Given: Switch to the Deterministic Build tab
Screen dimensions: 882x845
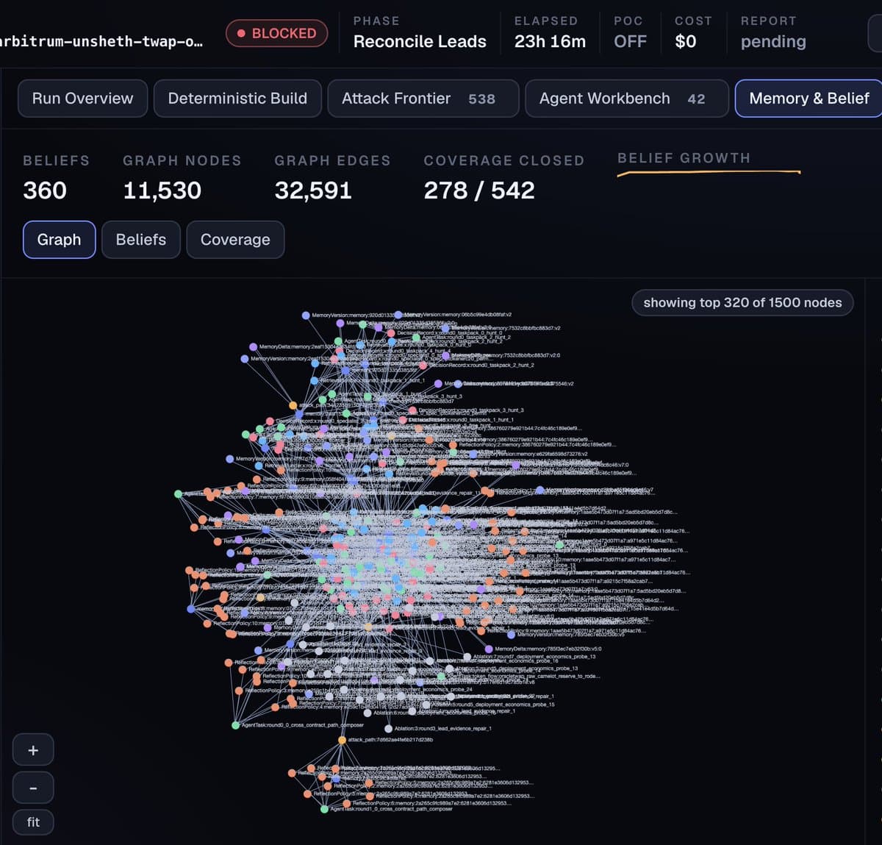Looking at the screenshot, I should [237, 99].
